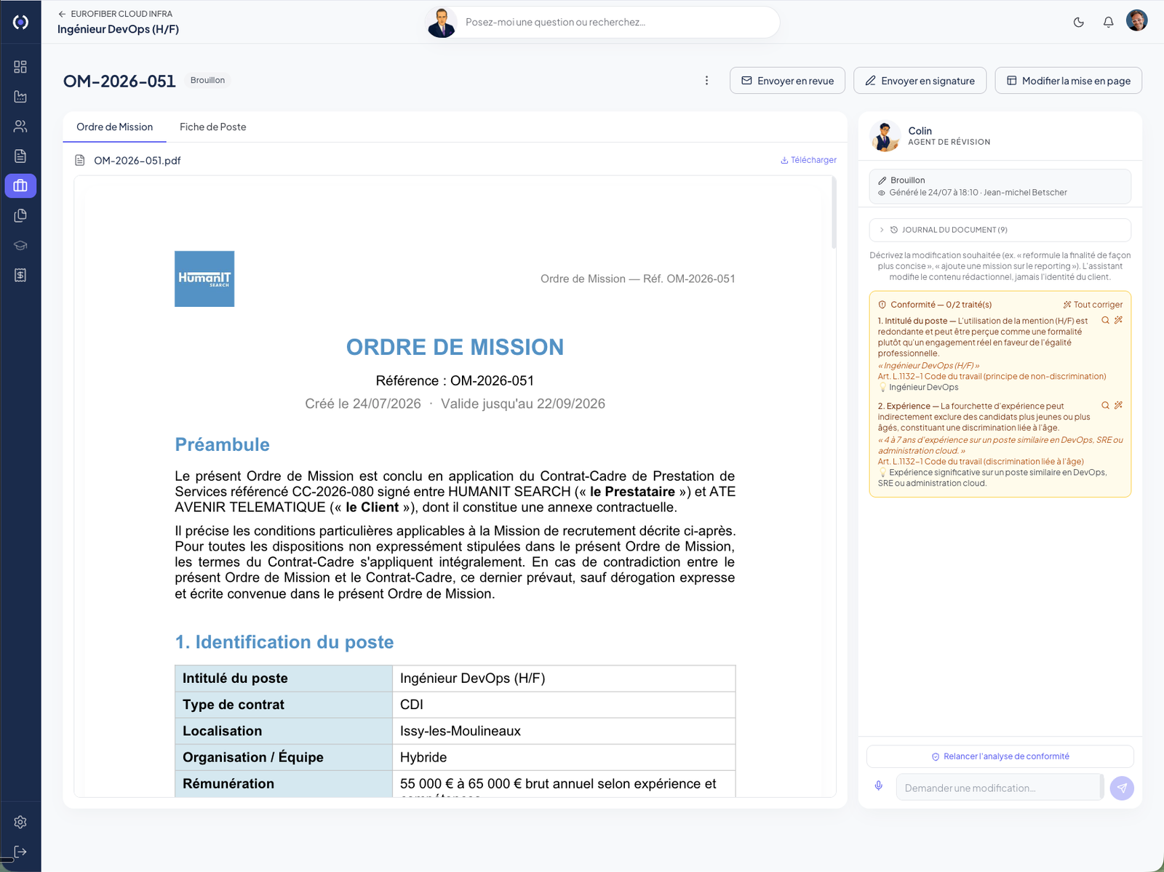Image resolution: width=1164 pixels, height=872 pixels.
Task: Expand JOURNAL DU DOCUMENT (9) section
Action: coord(1000,230)
